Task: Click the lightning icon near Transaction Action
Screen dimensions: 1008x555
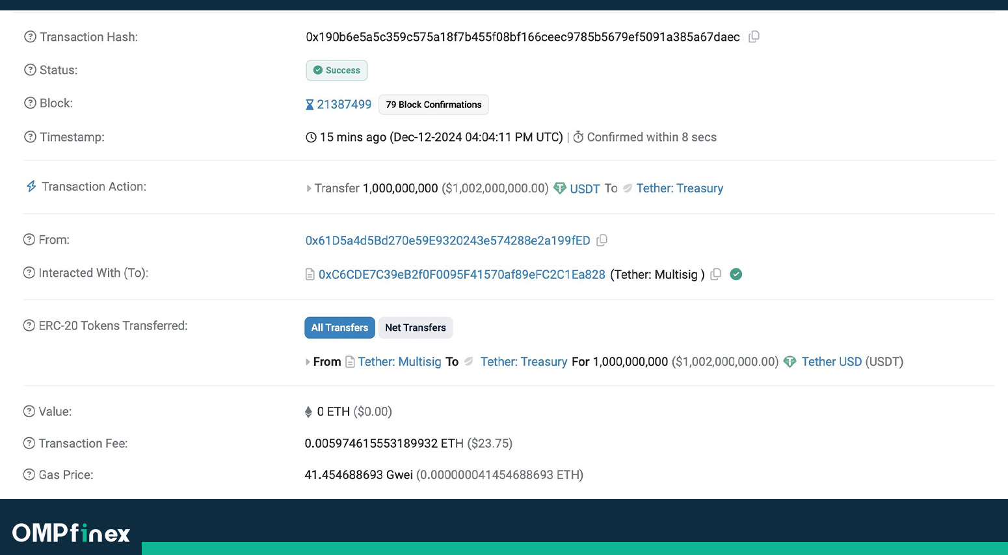Action: tap(31, 187)
